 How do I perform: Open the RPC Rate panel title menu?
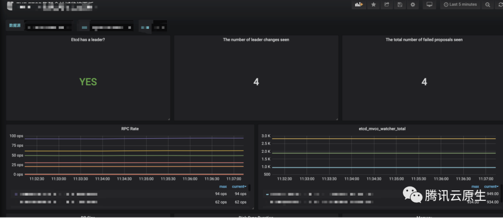pos(130,129)
